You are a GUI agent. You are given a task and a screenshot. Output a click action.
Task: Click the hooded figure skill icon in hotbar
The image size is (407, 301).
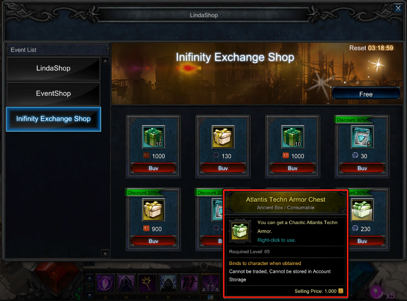[168, 284]
